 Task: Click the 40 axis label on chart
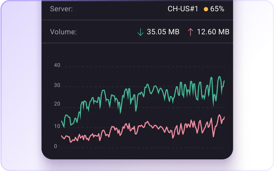[x=57, y=65]
